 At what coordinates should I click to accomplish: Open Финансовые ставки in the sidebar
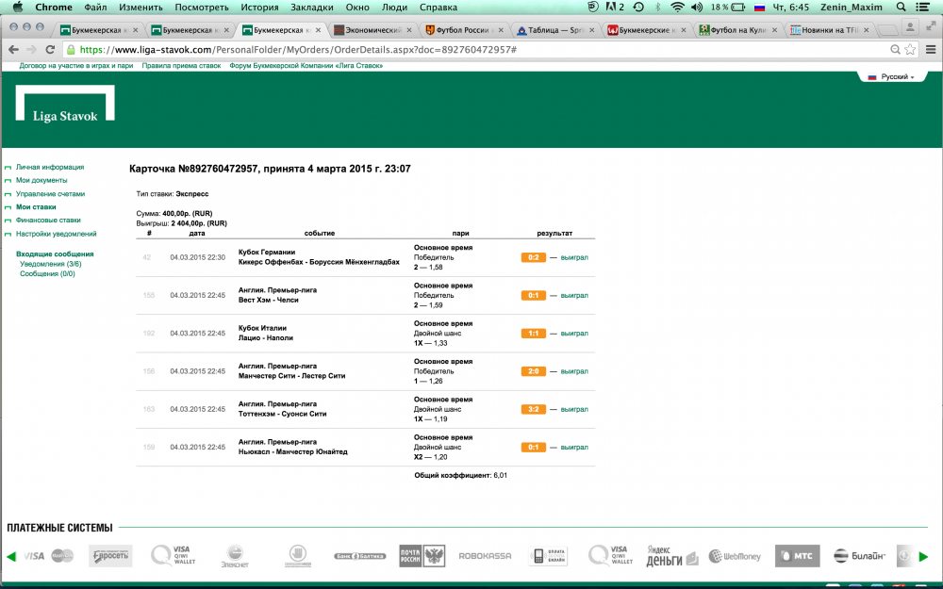tap(48, 220)
